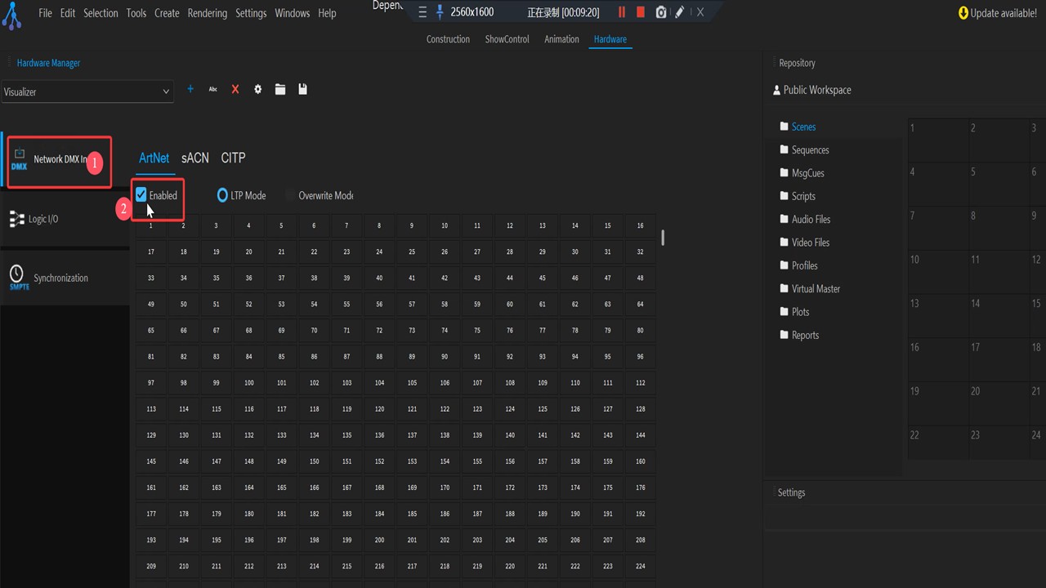Open the gear settings icon in Hardware Manager
Screen dimensions: 1046x588
click(x=257, y=89)
